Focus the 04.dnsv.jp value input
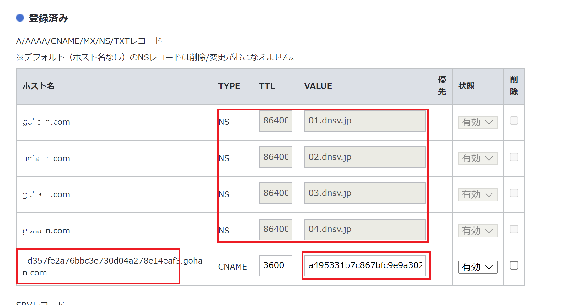 point(365,229)
